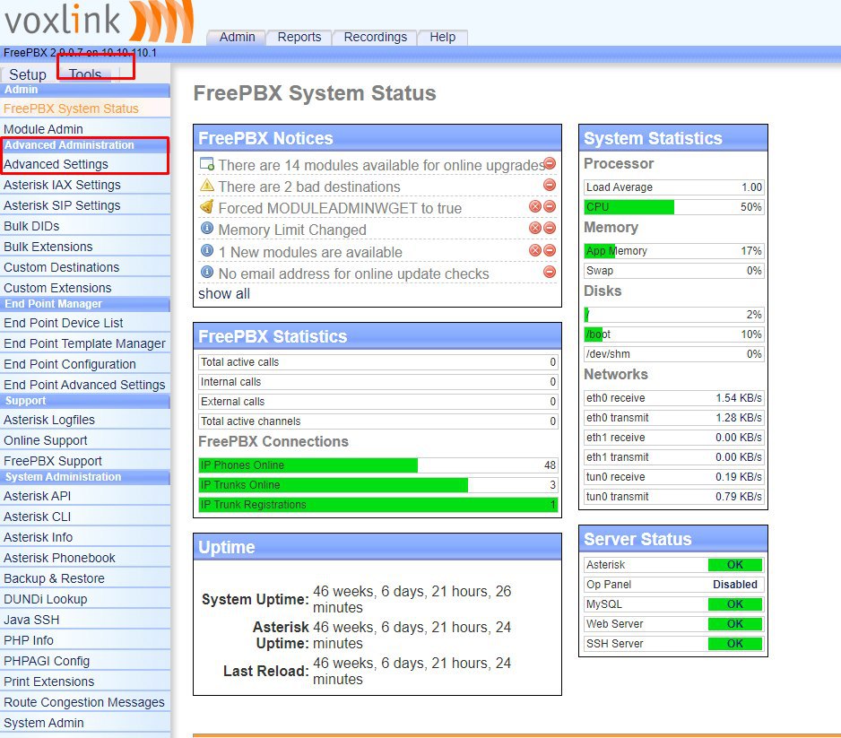Open System Admin
Viewport: 841px width, 738px height.
click(85, 723)
